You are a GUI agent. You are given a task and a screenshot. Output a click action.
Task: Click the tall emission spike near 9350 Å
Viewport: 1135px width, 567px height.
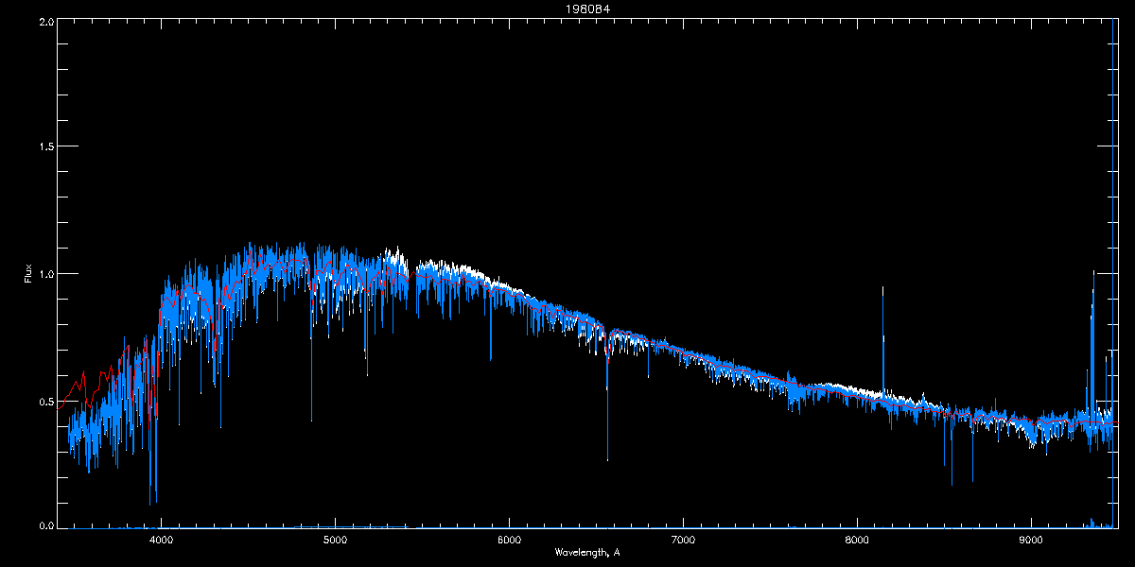click(x=1093, y=340)
